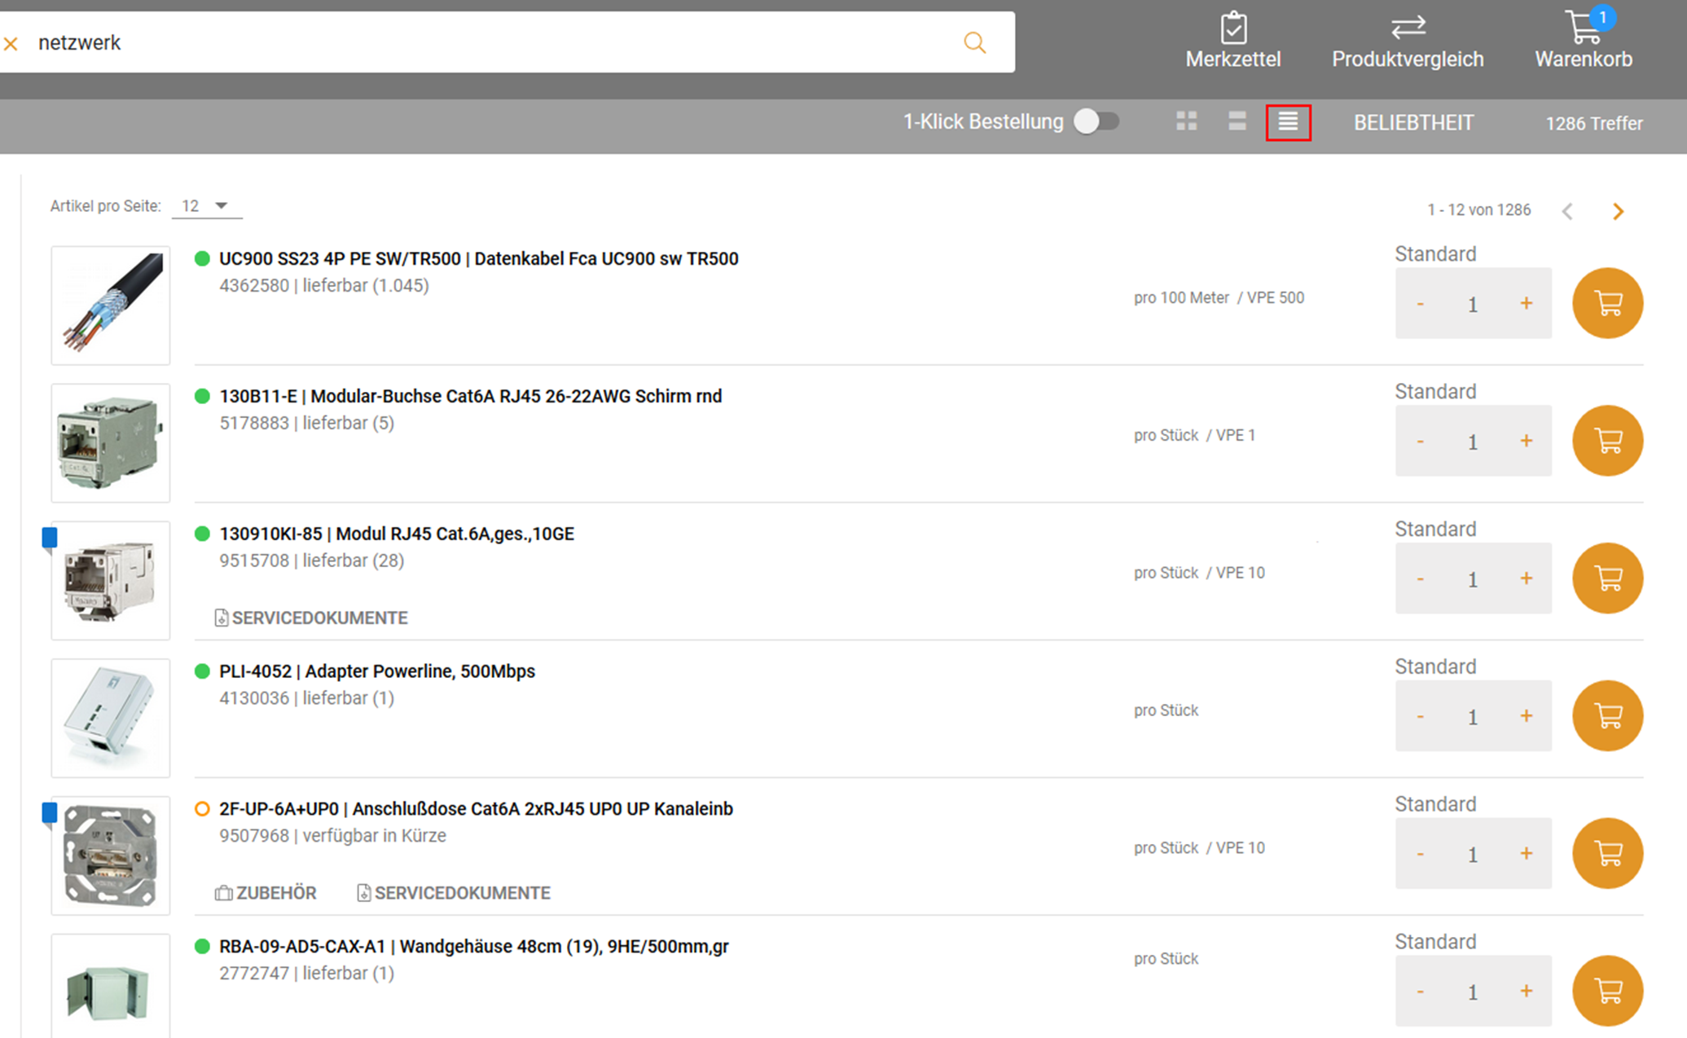
Task: Increase quantity for 130B11-E Modular-Buchse
Action: point(1526,441)
